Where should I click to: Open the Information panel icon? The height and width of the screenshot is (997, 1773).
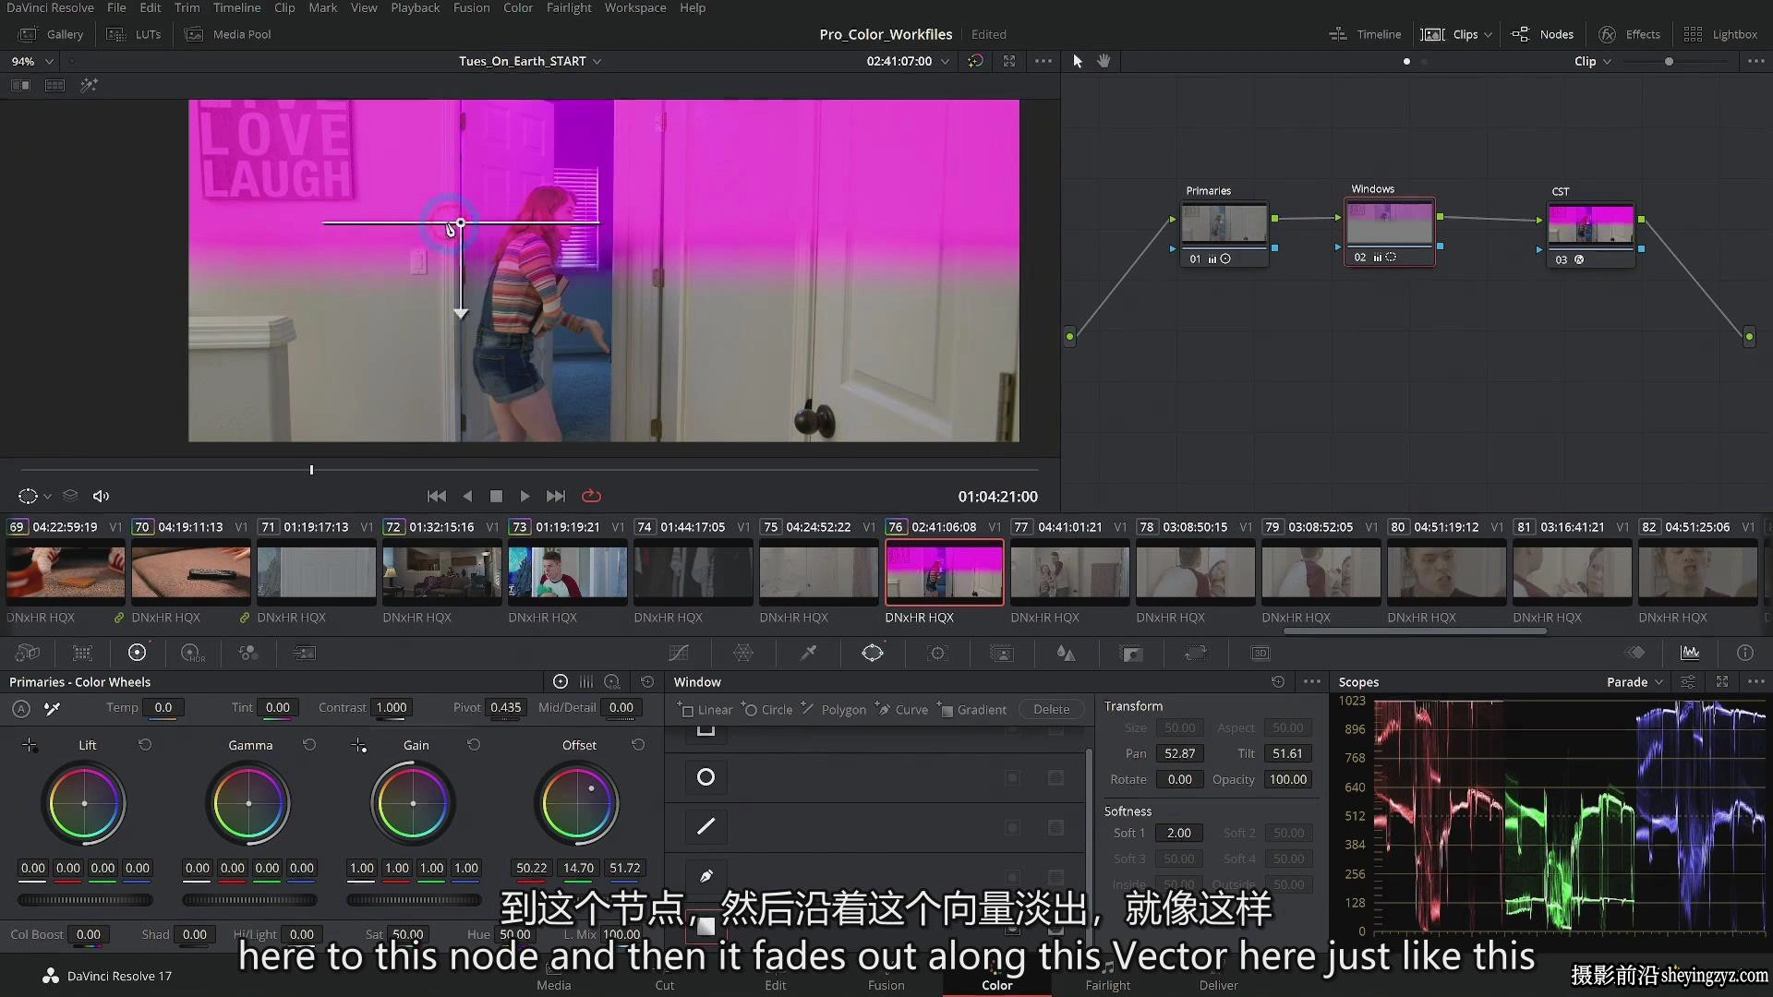click(1745, 653)
